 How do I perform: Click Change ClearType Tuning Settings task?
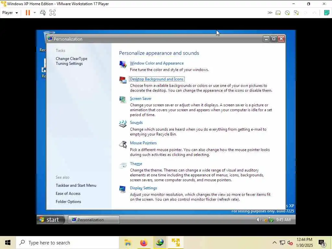point(72,61)
